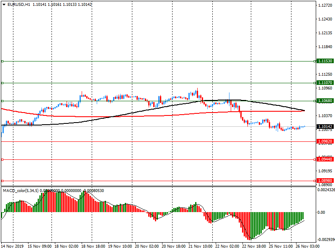Click the 1.08980 red level price tag
Image resolution: width=335 pixels, height=251 pixels.
tap(325, 181)
